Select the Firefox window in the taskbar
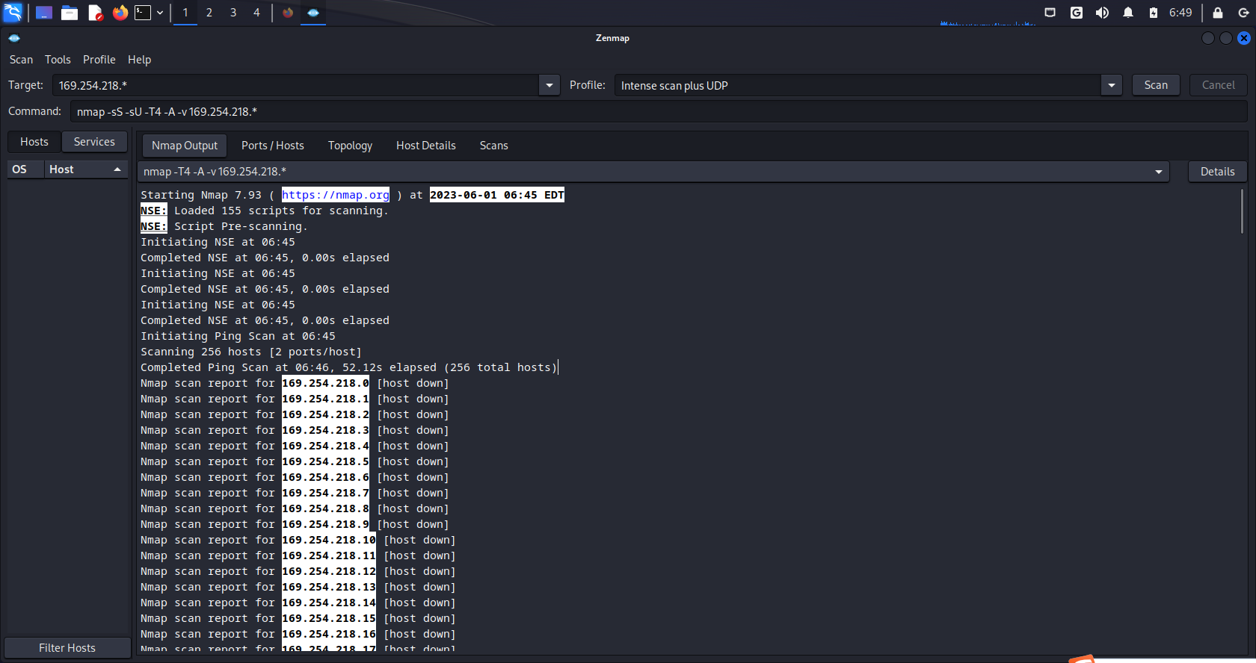This screenshot has width=1256, height=663. [288, 13]
